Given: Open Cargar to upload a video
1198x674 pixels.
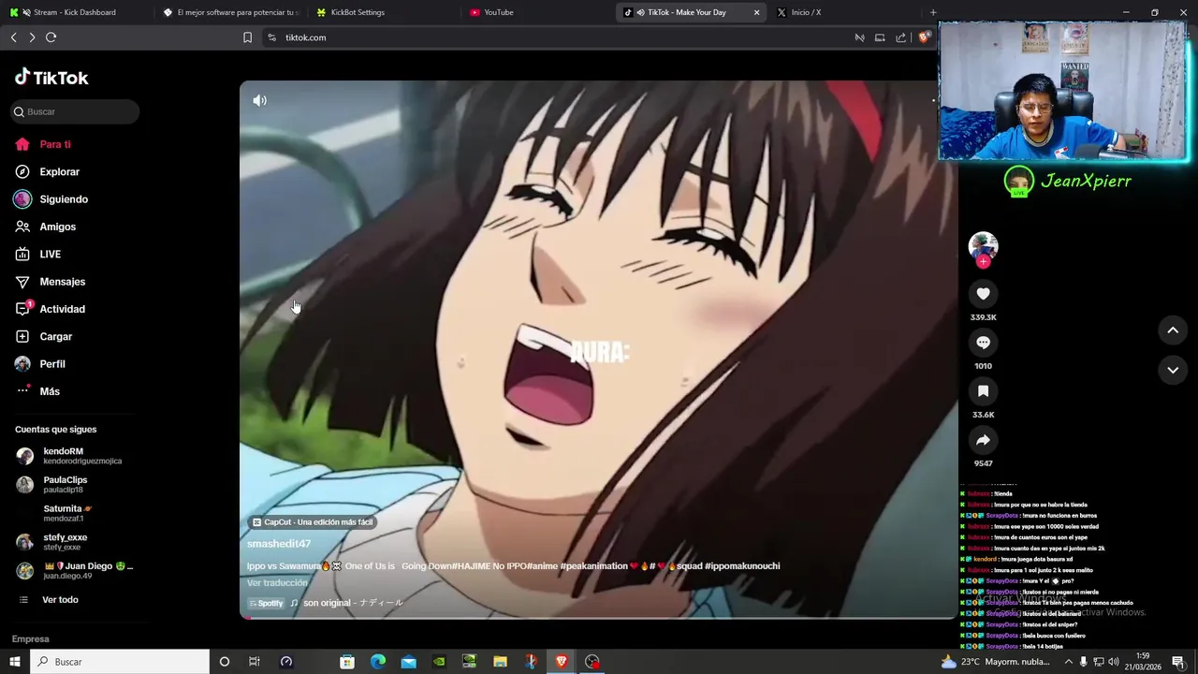Looking at the screenshot, I should click(x=43, y=336).
